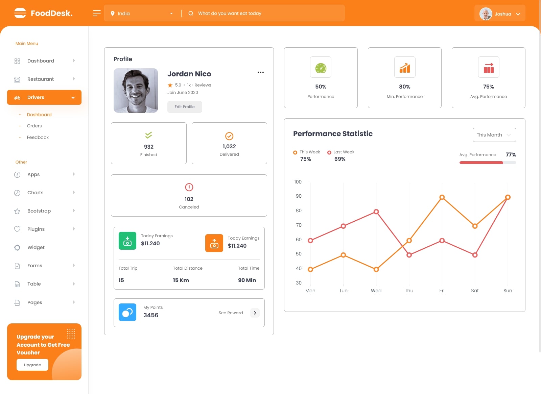The image size is (541, 394).
Task: Open the This Month period dropdown
Action: 494,135
